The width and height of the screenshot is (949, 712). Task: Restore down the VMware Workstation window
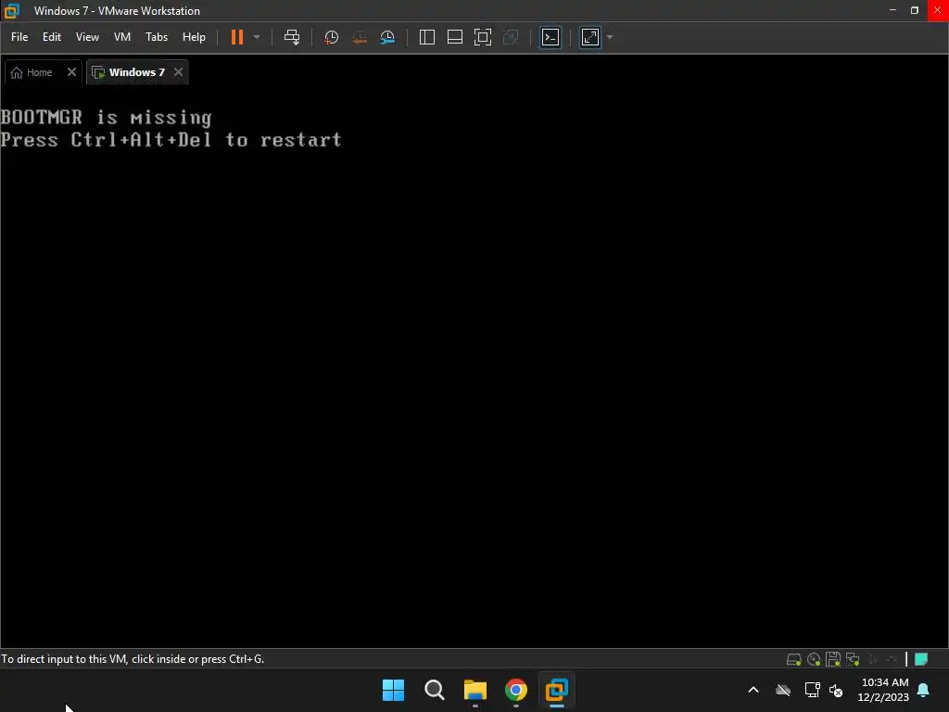[x=915, y=10]
